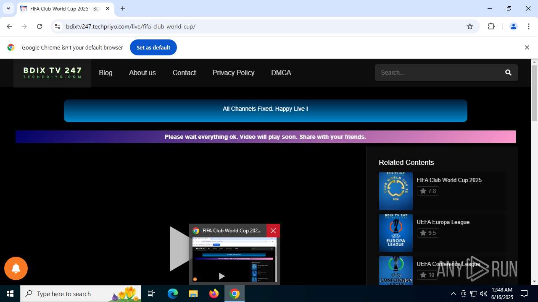Image resolution: width=538 pixels, height=302 pixels.
Task: Open a new tab with plus button
Action: coord(123,8)
